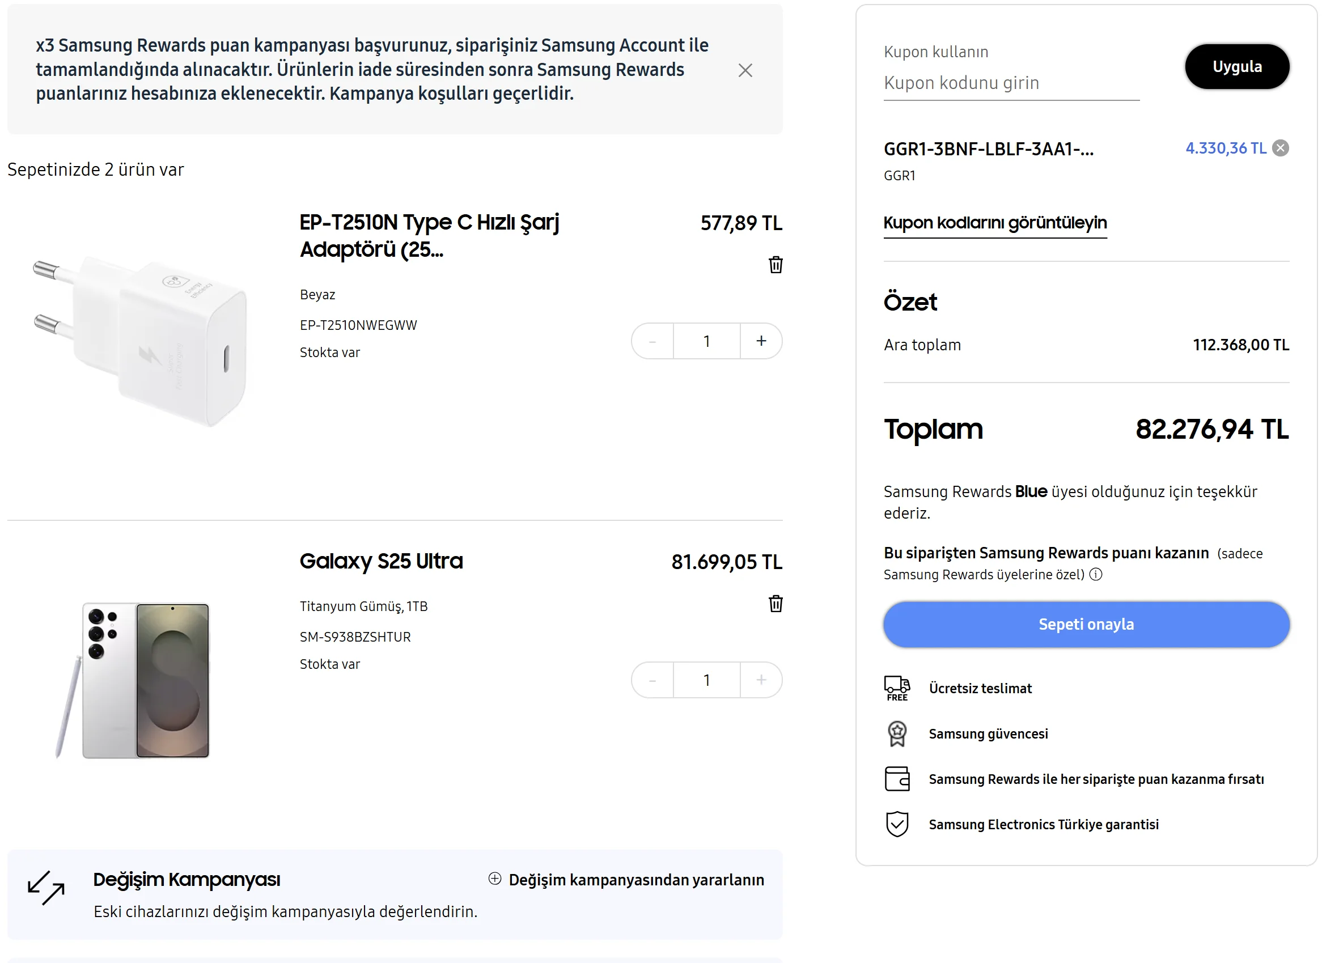This screenshot has height=963, width=1322.
Task: Increase the charger adapter quantity
Action: (761, 341)
